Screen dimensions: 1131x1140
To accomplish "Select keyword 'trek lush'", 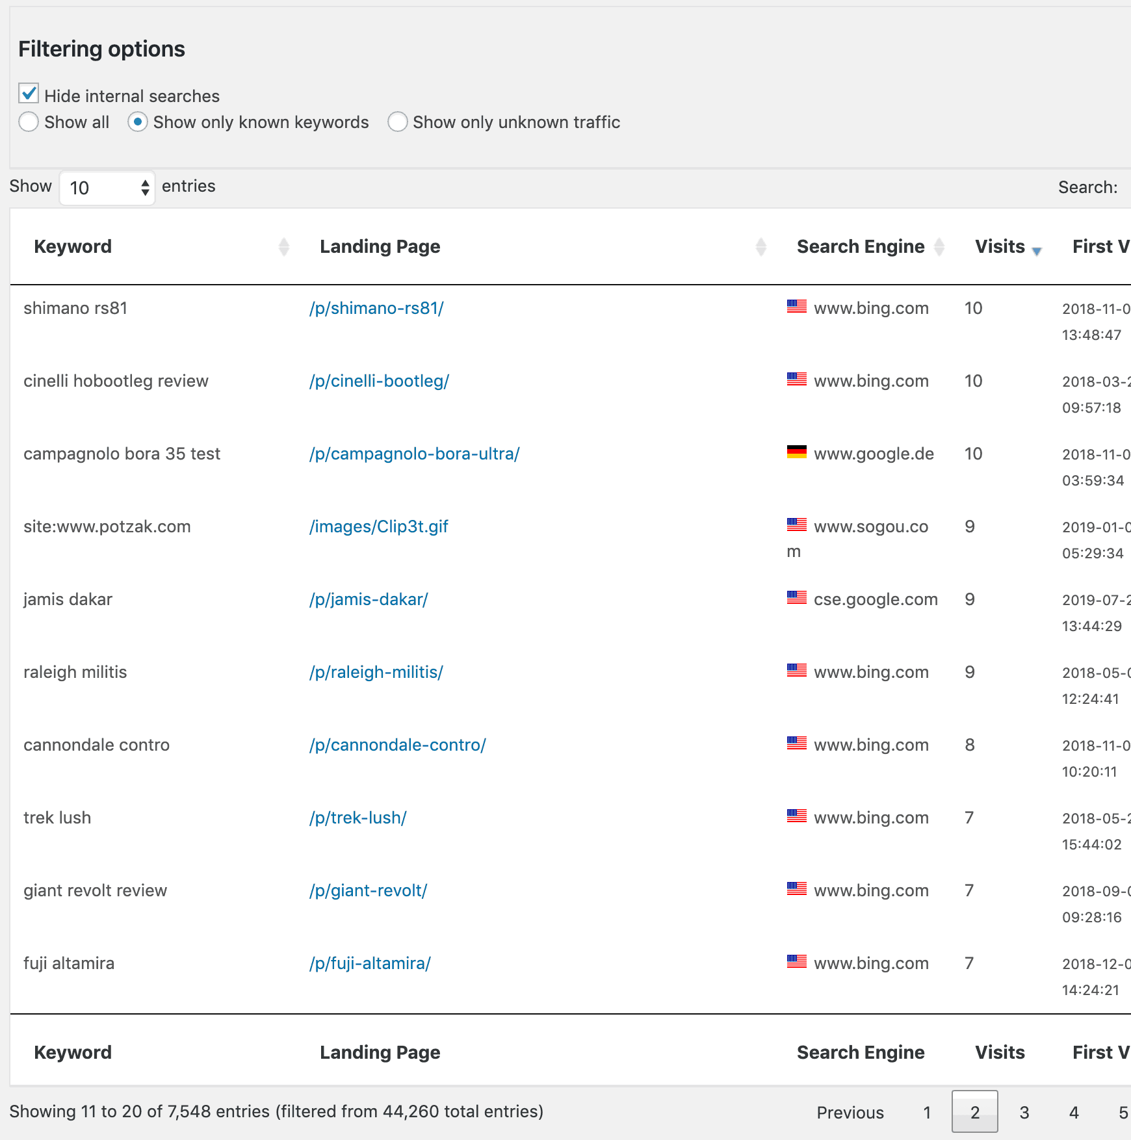I will 57,818.
